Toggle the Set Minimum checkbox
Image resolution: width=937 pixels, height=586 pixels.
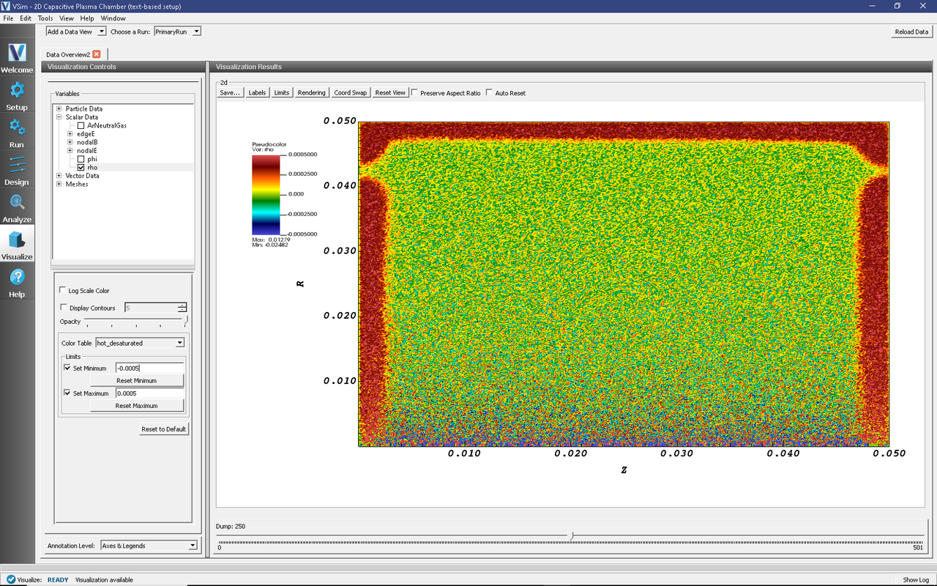[x=67, y=368]
